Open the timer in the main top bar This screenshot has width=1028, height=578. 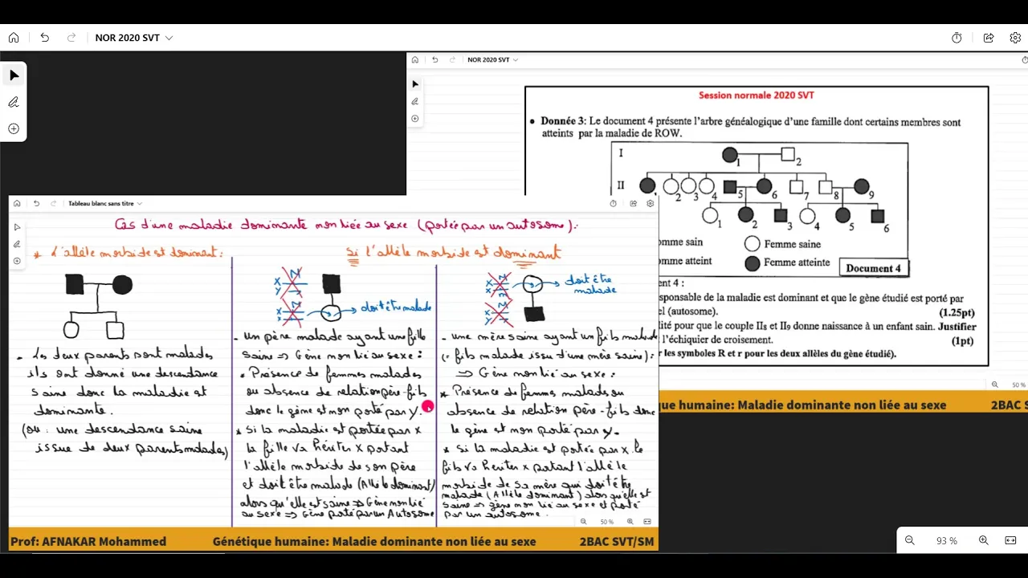point(957,38)
